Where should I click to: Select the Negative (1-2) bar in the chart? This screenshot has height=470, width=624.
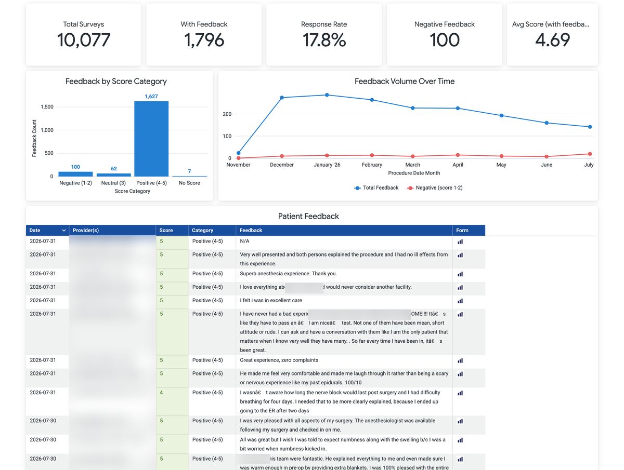tap(75, 174)
